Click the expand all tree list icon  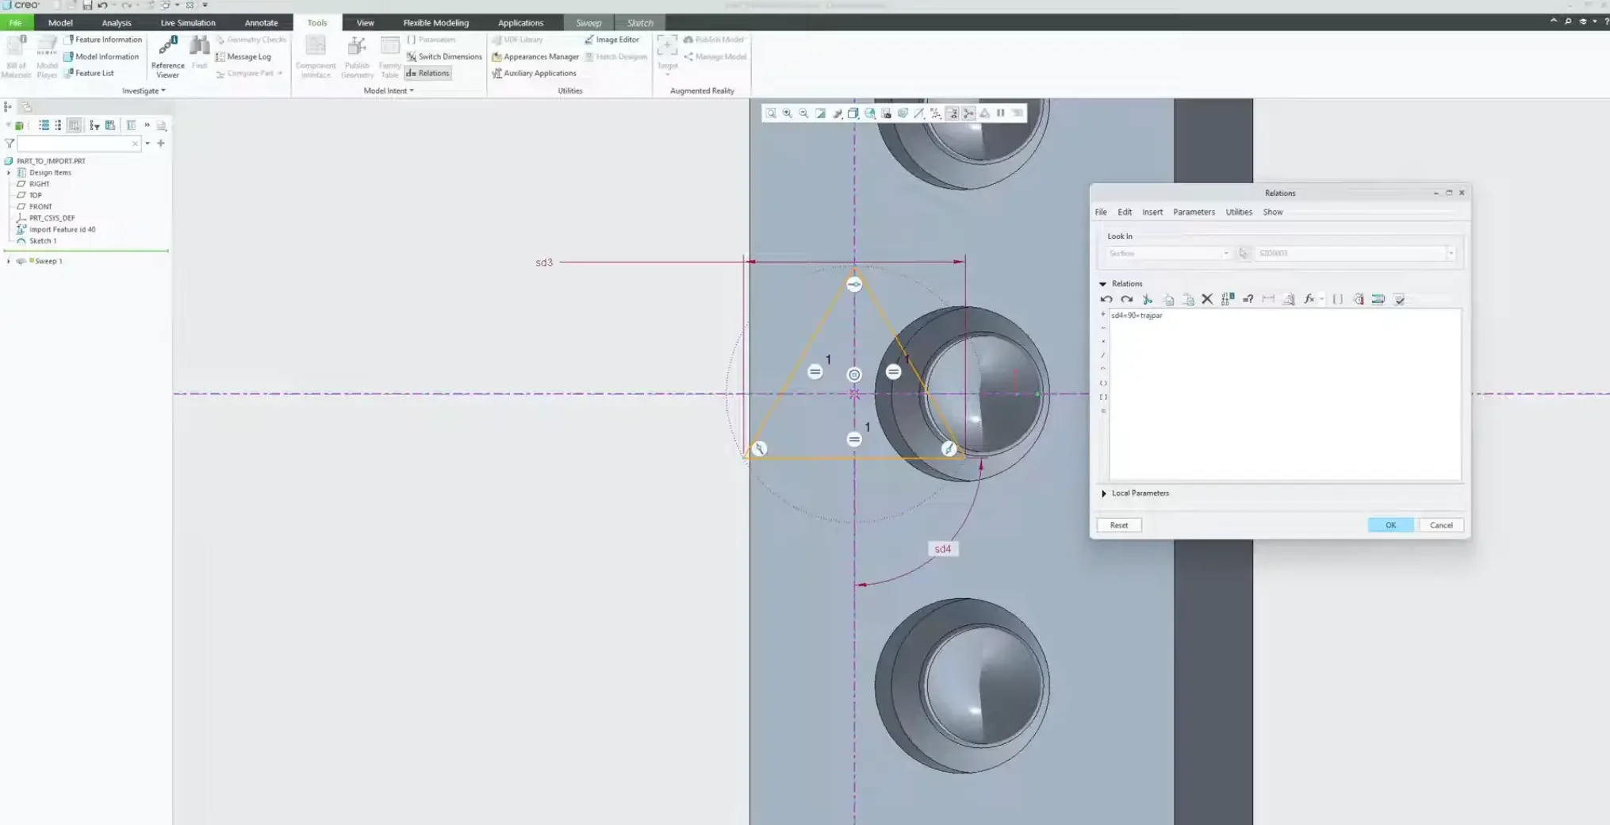point(44,125)
